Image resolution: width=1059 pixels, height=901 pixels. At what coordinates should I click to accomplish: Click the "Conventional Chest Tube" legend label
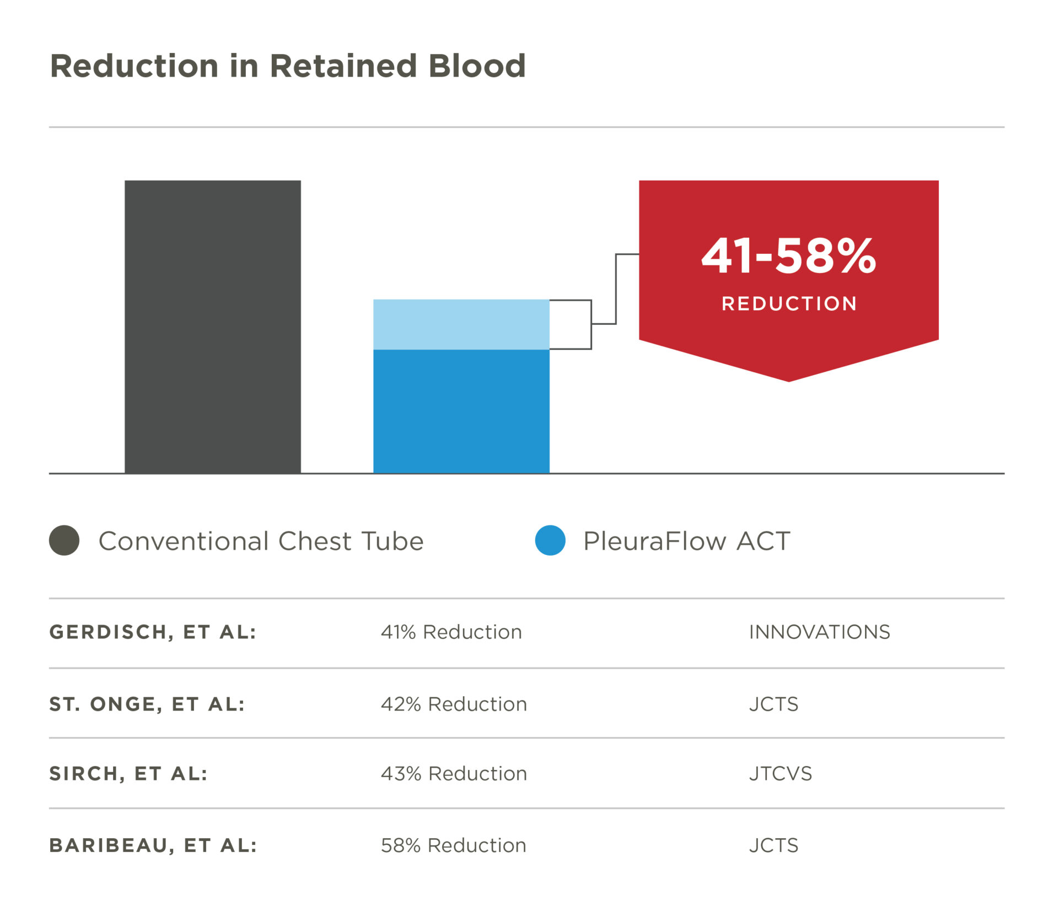click(x=261, y=541)
